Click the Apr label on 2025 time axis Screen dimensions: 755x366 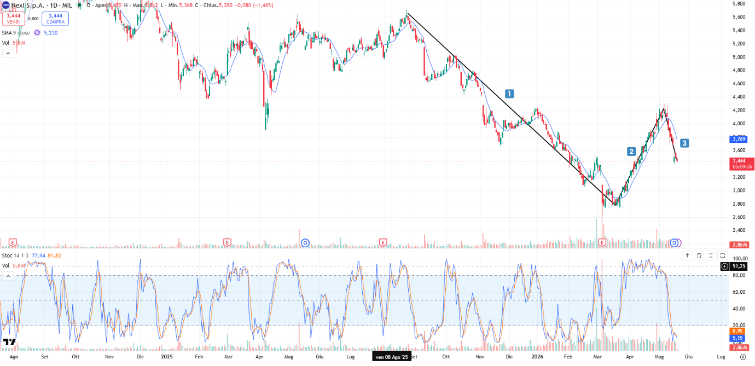[259, 356]
